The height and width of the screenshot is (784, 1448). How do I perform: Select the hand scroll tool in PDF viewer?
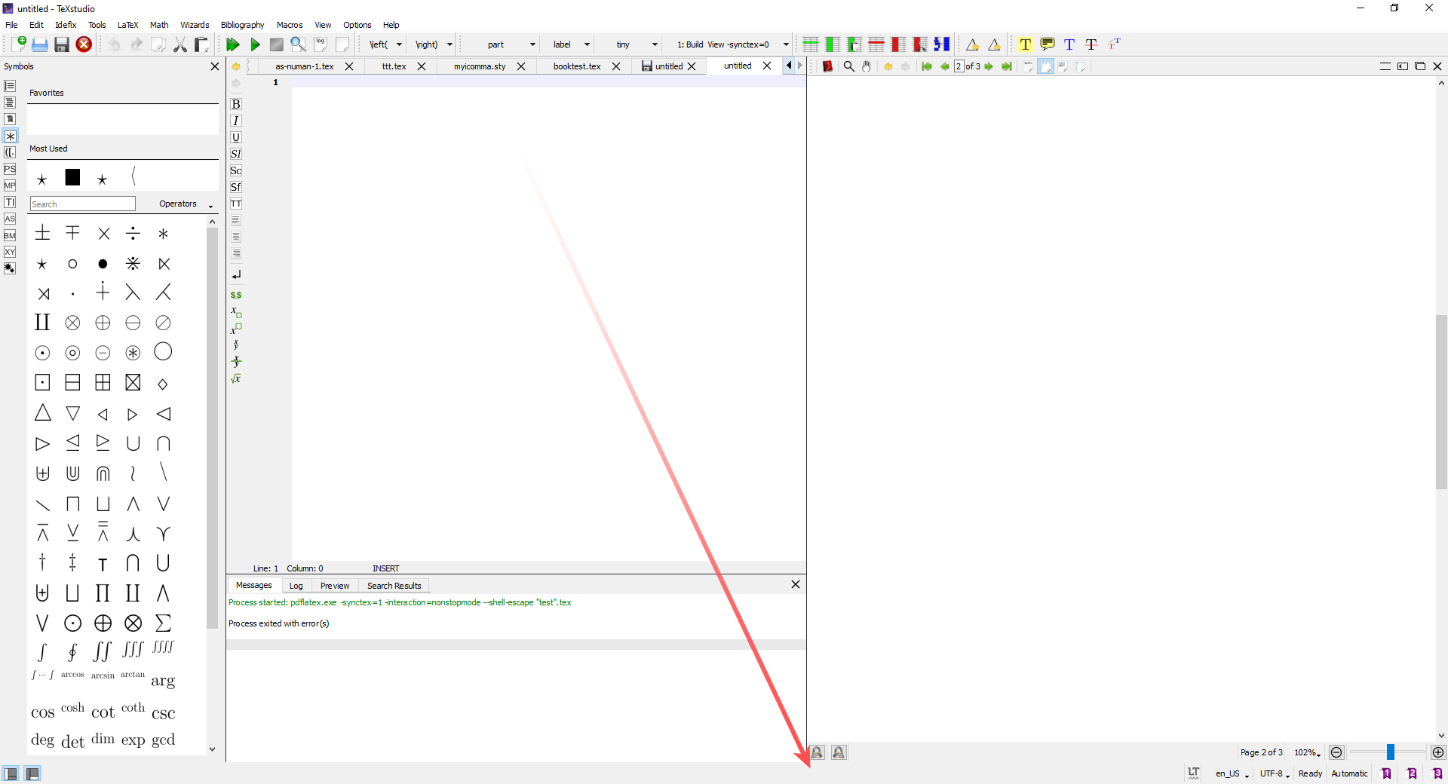(x=867, y=66)
